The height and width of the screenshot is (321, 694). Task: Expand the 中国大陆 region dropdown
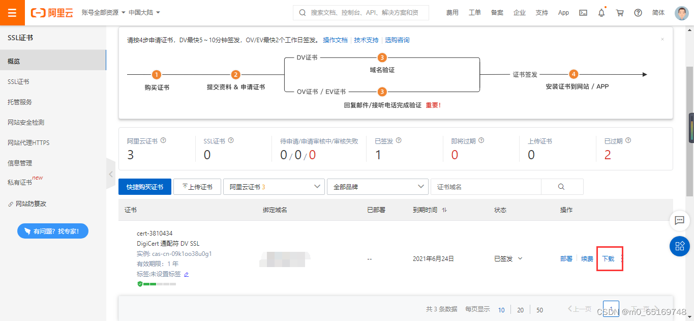pyautogui.click(x=144, y=12)
